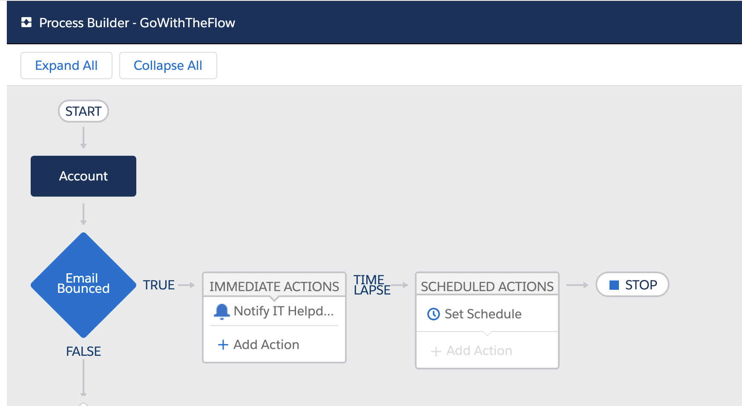Click the TIME LAPSE label
Viewport: 742px width, 406px height.
pyautogui.click(x=372, y=285)
